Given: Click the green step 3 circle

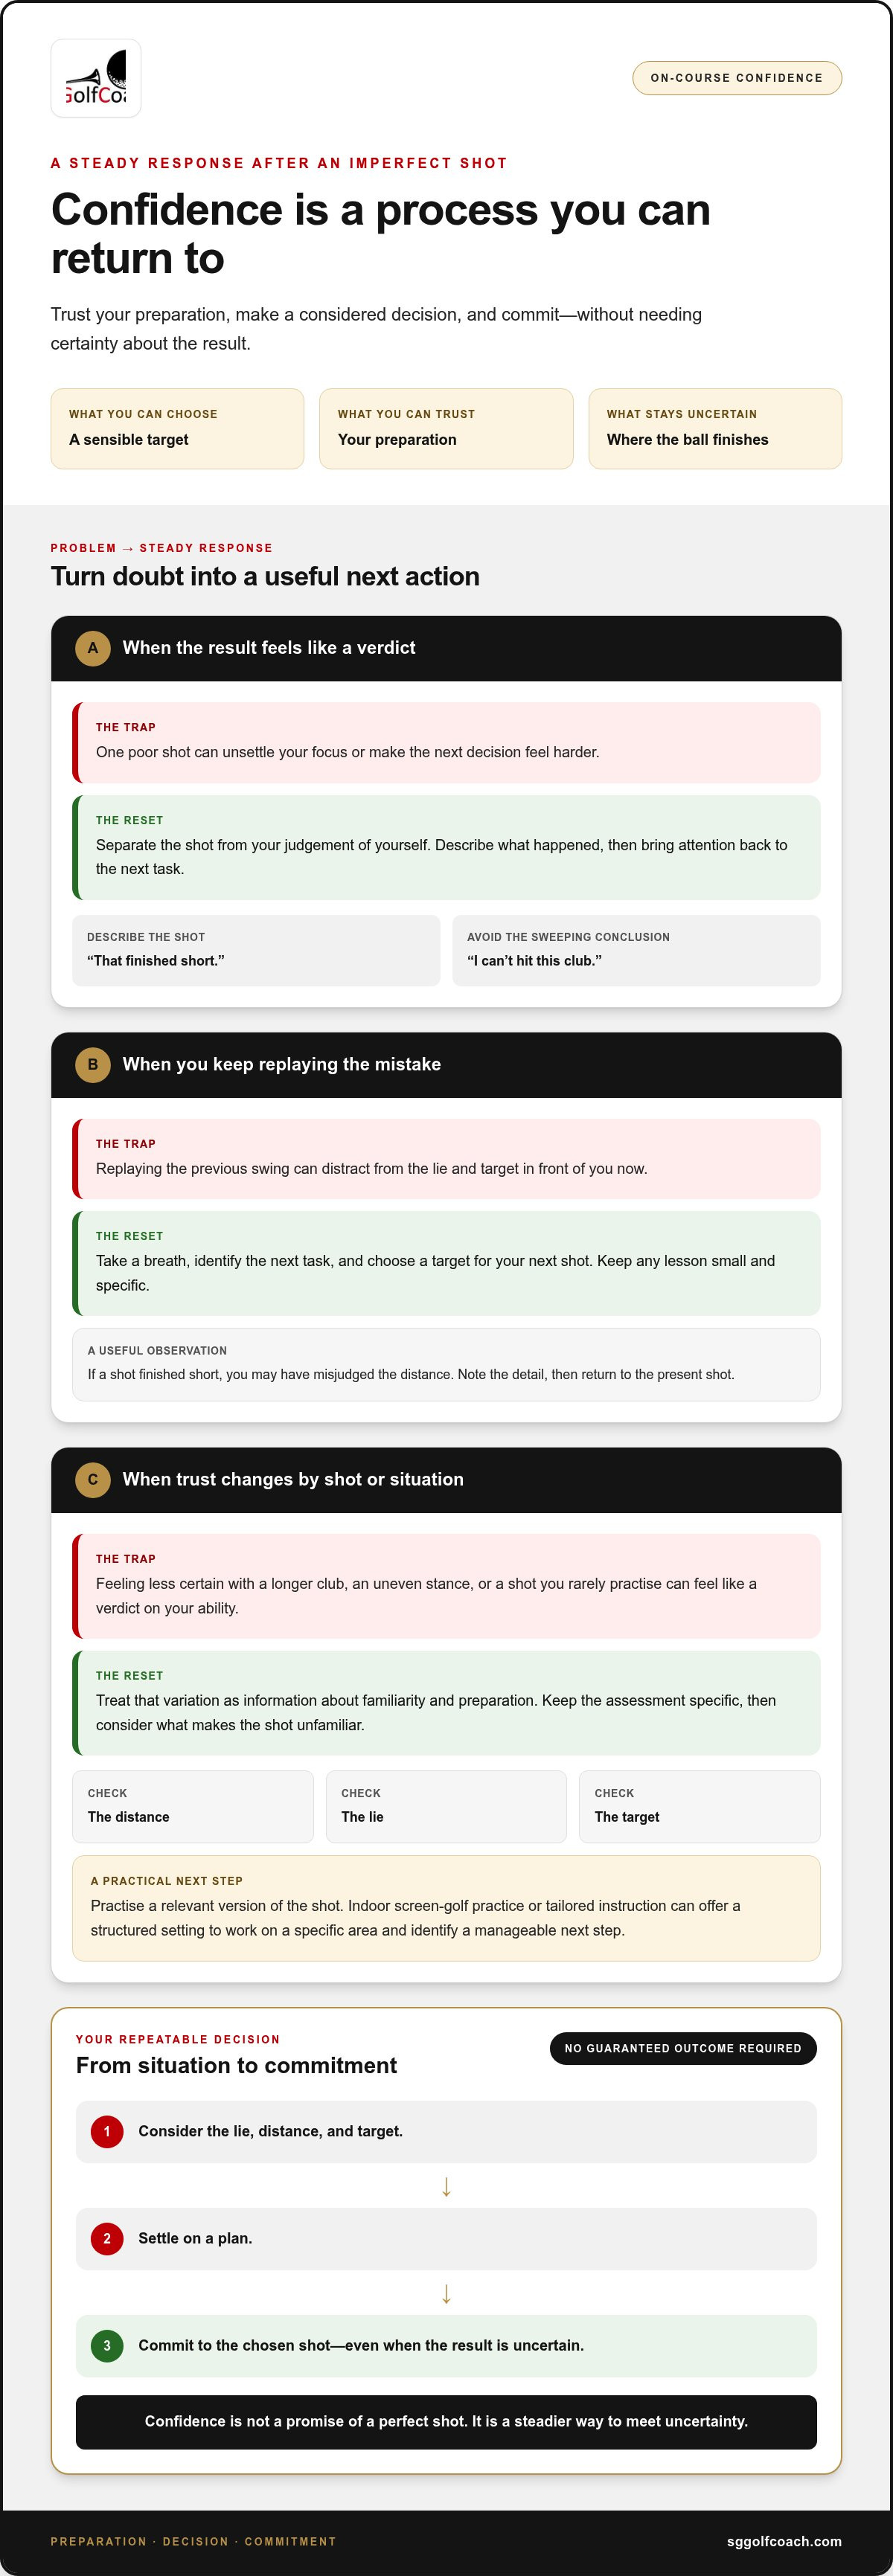Looking at the screenshot, I should pos(107,2345).
